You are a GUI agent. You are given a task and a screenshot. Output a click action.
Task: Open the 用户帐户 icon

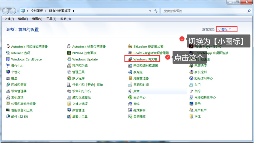point(191,110)
